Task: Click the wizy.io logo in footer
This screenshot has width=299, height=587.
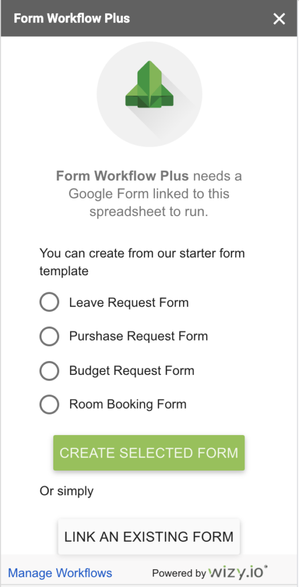Action: coord(238,573)
